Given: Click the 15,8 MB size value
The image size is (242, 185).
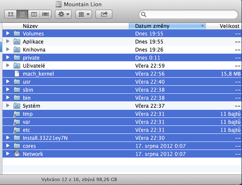Looking at the screenshot, I should pyautogui.click(x=231, y=74).
